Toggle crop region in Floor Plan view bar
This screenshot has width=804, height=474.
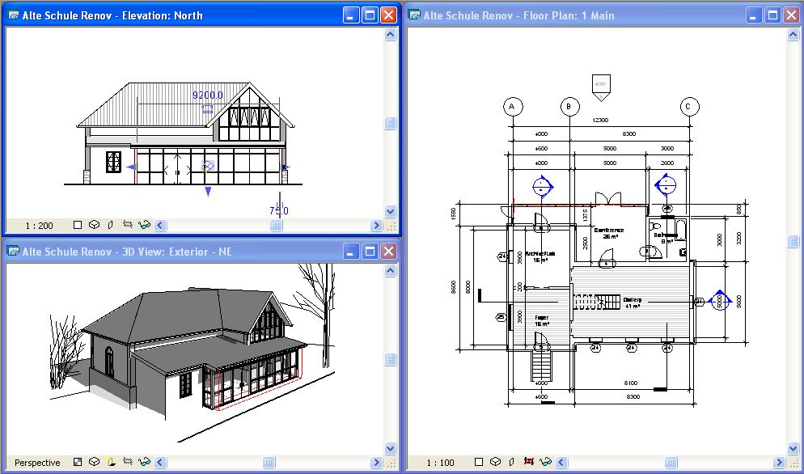[529, 463]
